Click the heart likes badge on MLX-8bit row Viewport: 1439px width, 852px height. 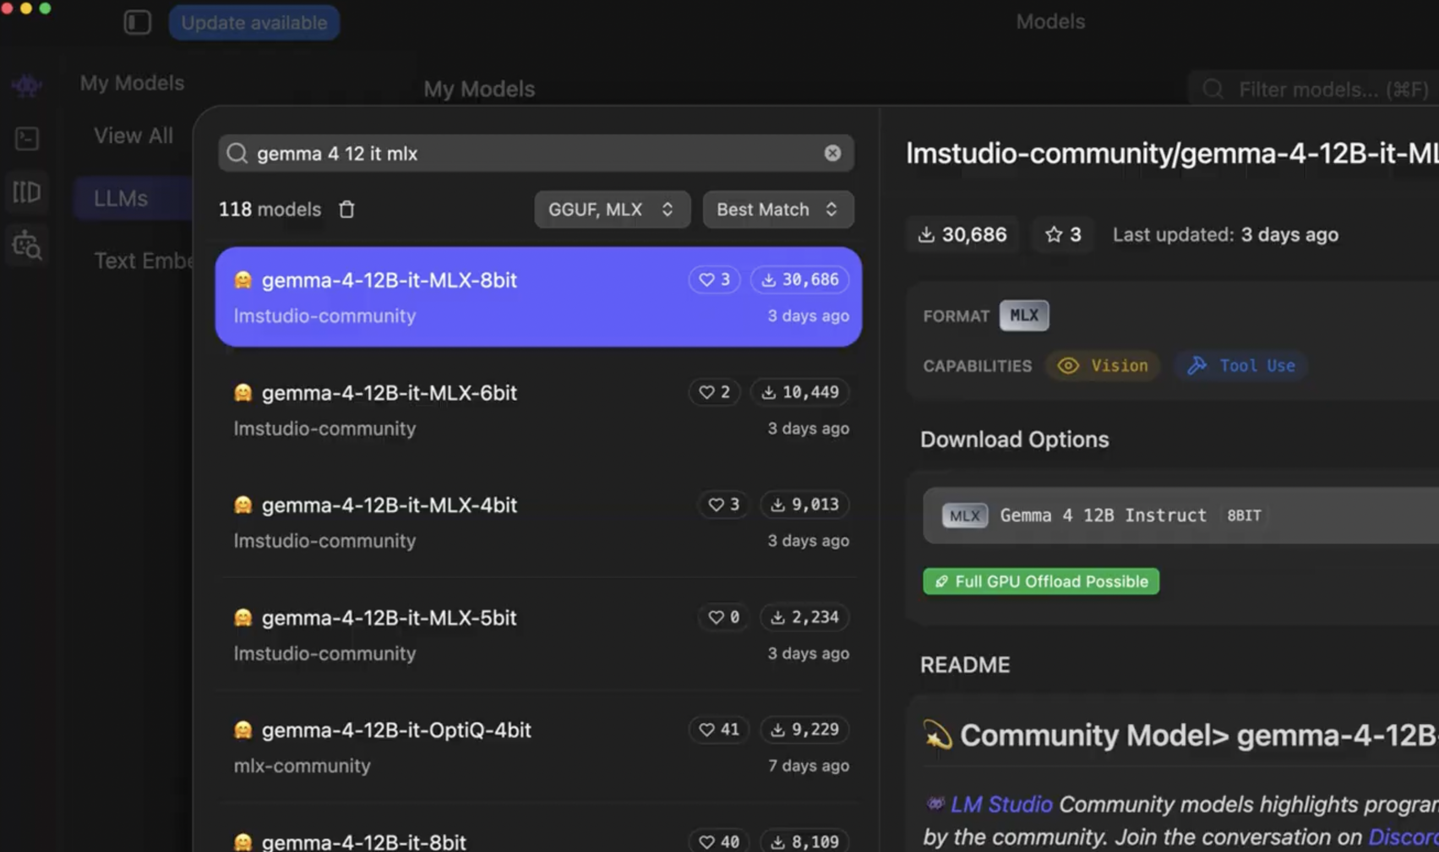click(x=715, y=280)
